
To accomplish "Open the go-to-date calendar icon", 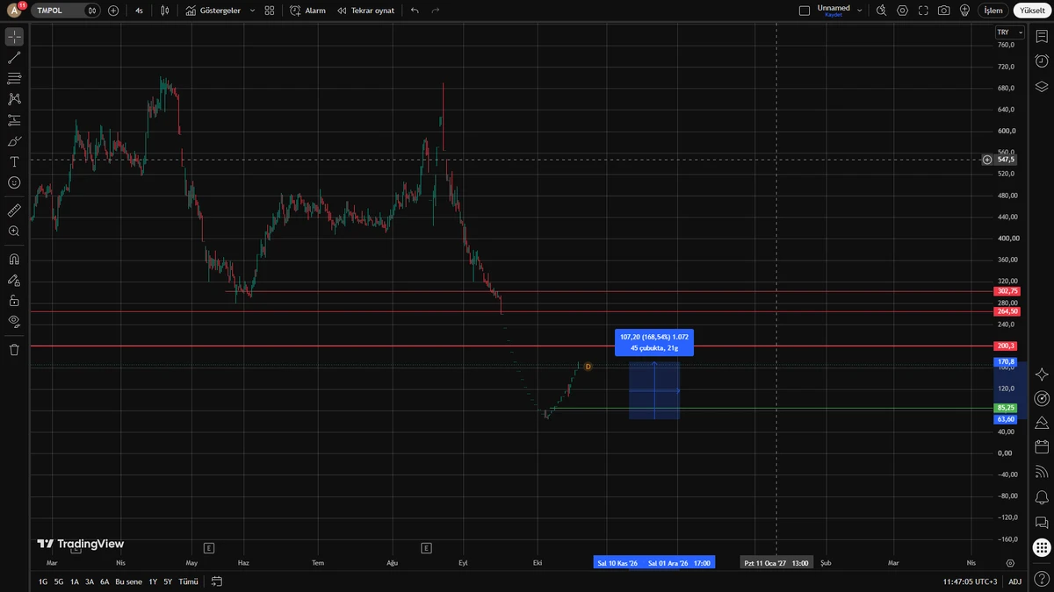I will (x=217, y=581).
